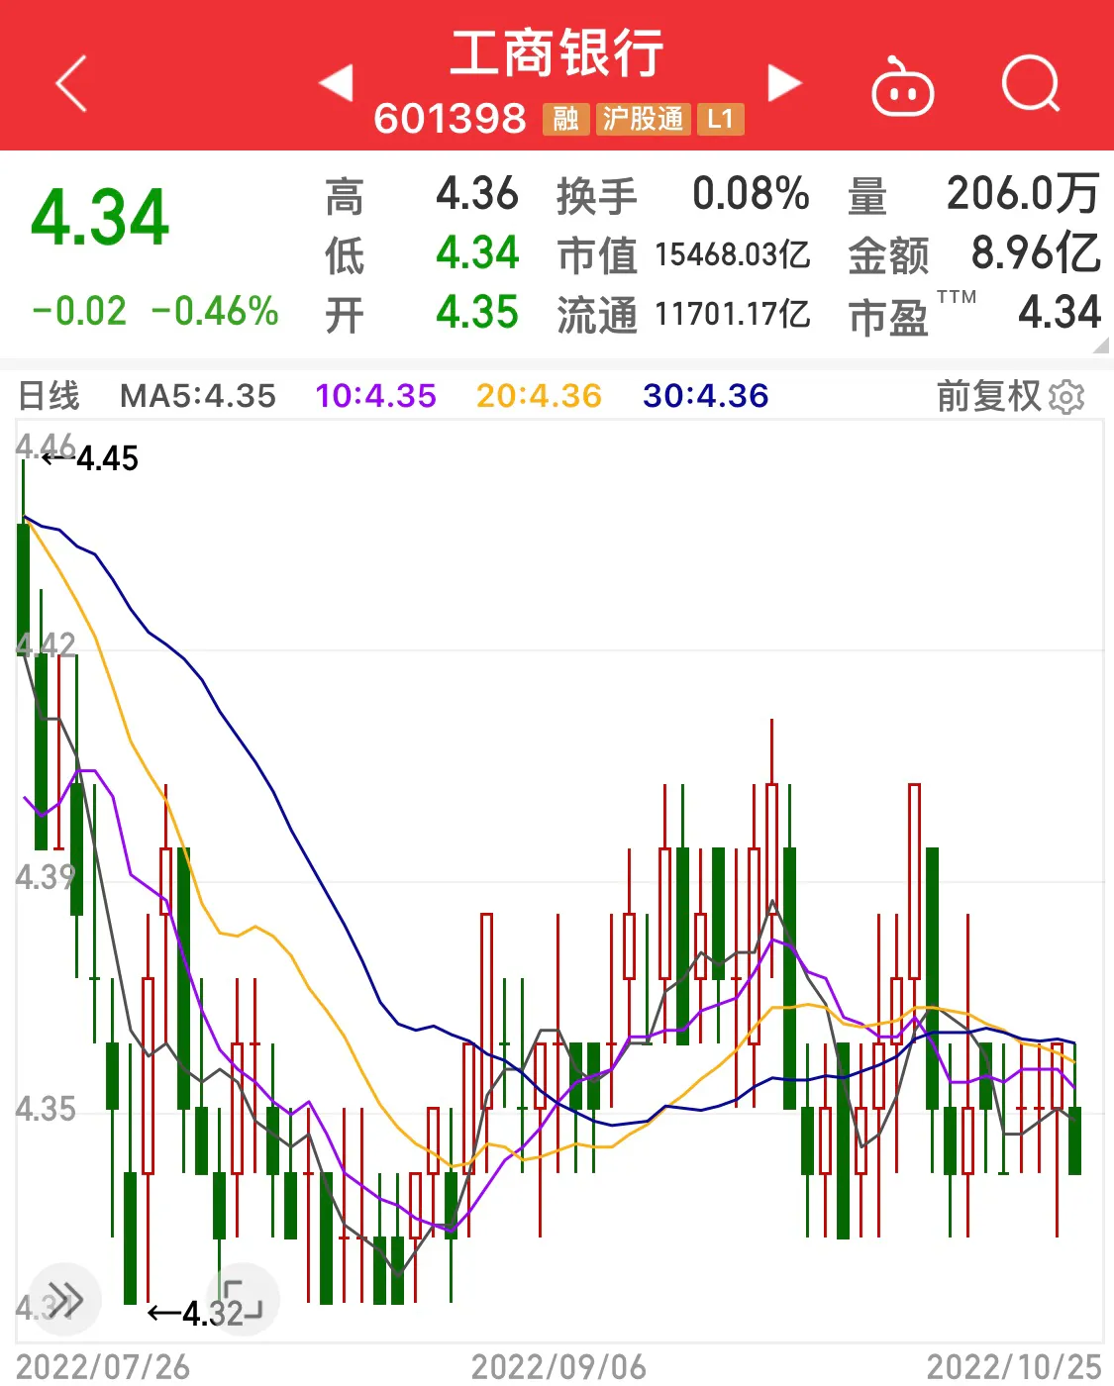
Task: Tap the open price 4.35
Action: click(477, 313)
